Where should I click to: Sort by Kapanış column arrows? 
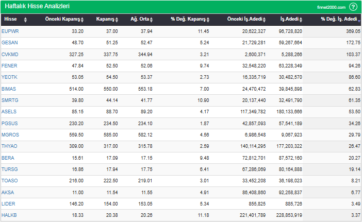(117, 20)
